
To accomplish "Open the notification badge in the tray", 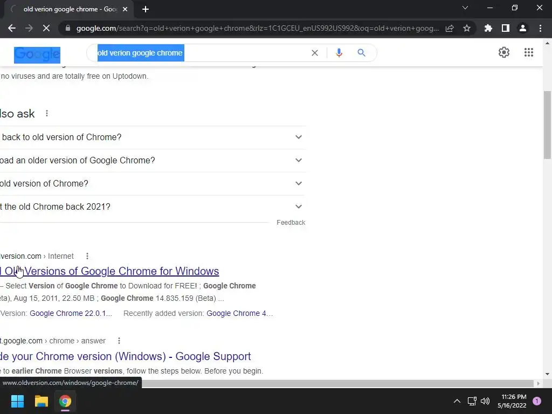I will click(537, 401).
